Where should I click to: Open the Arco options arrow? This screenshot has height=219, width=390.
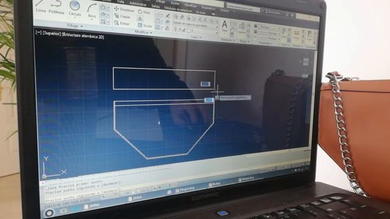click(91, 19)
